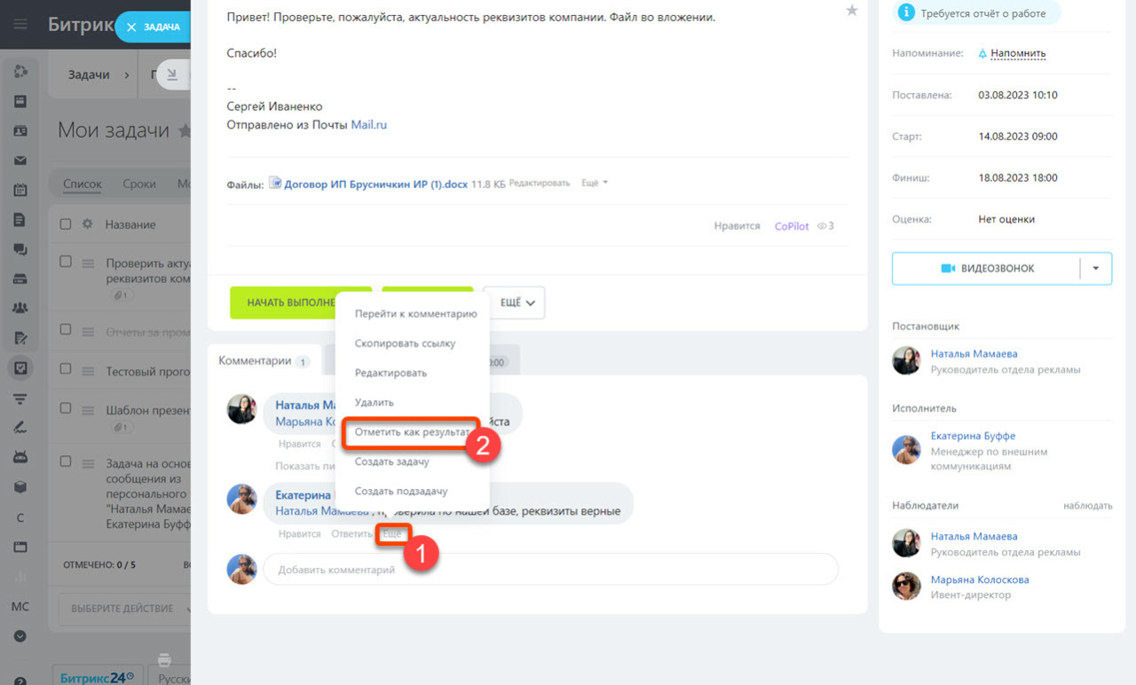Viewport: 1136px width, 685px height.
Task: Click the info icon in report required badge
Action: tap(905, 12)
